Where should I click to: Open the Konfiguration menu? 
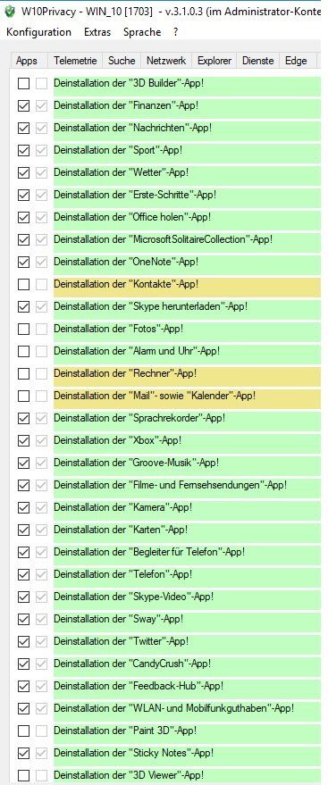pos(38,32)
